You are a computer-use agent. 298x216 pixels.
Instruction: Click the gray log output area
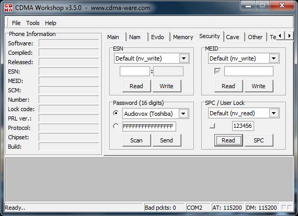tap(149, 179)
